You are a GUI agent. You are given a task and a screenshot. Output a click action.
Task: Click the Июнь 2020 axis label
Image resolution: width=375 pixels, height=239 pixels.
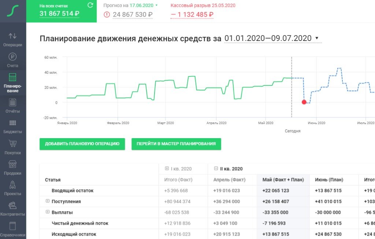(x=316, y=123)
